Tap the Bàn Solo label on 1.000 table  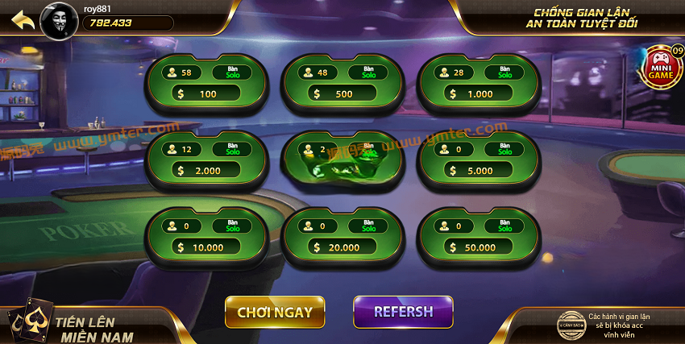[x=504, y=73]
